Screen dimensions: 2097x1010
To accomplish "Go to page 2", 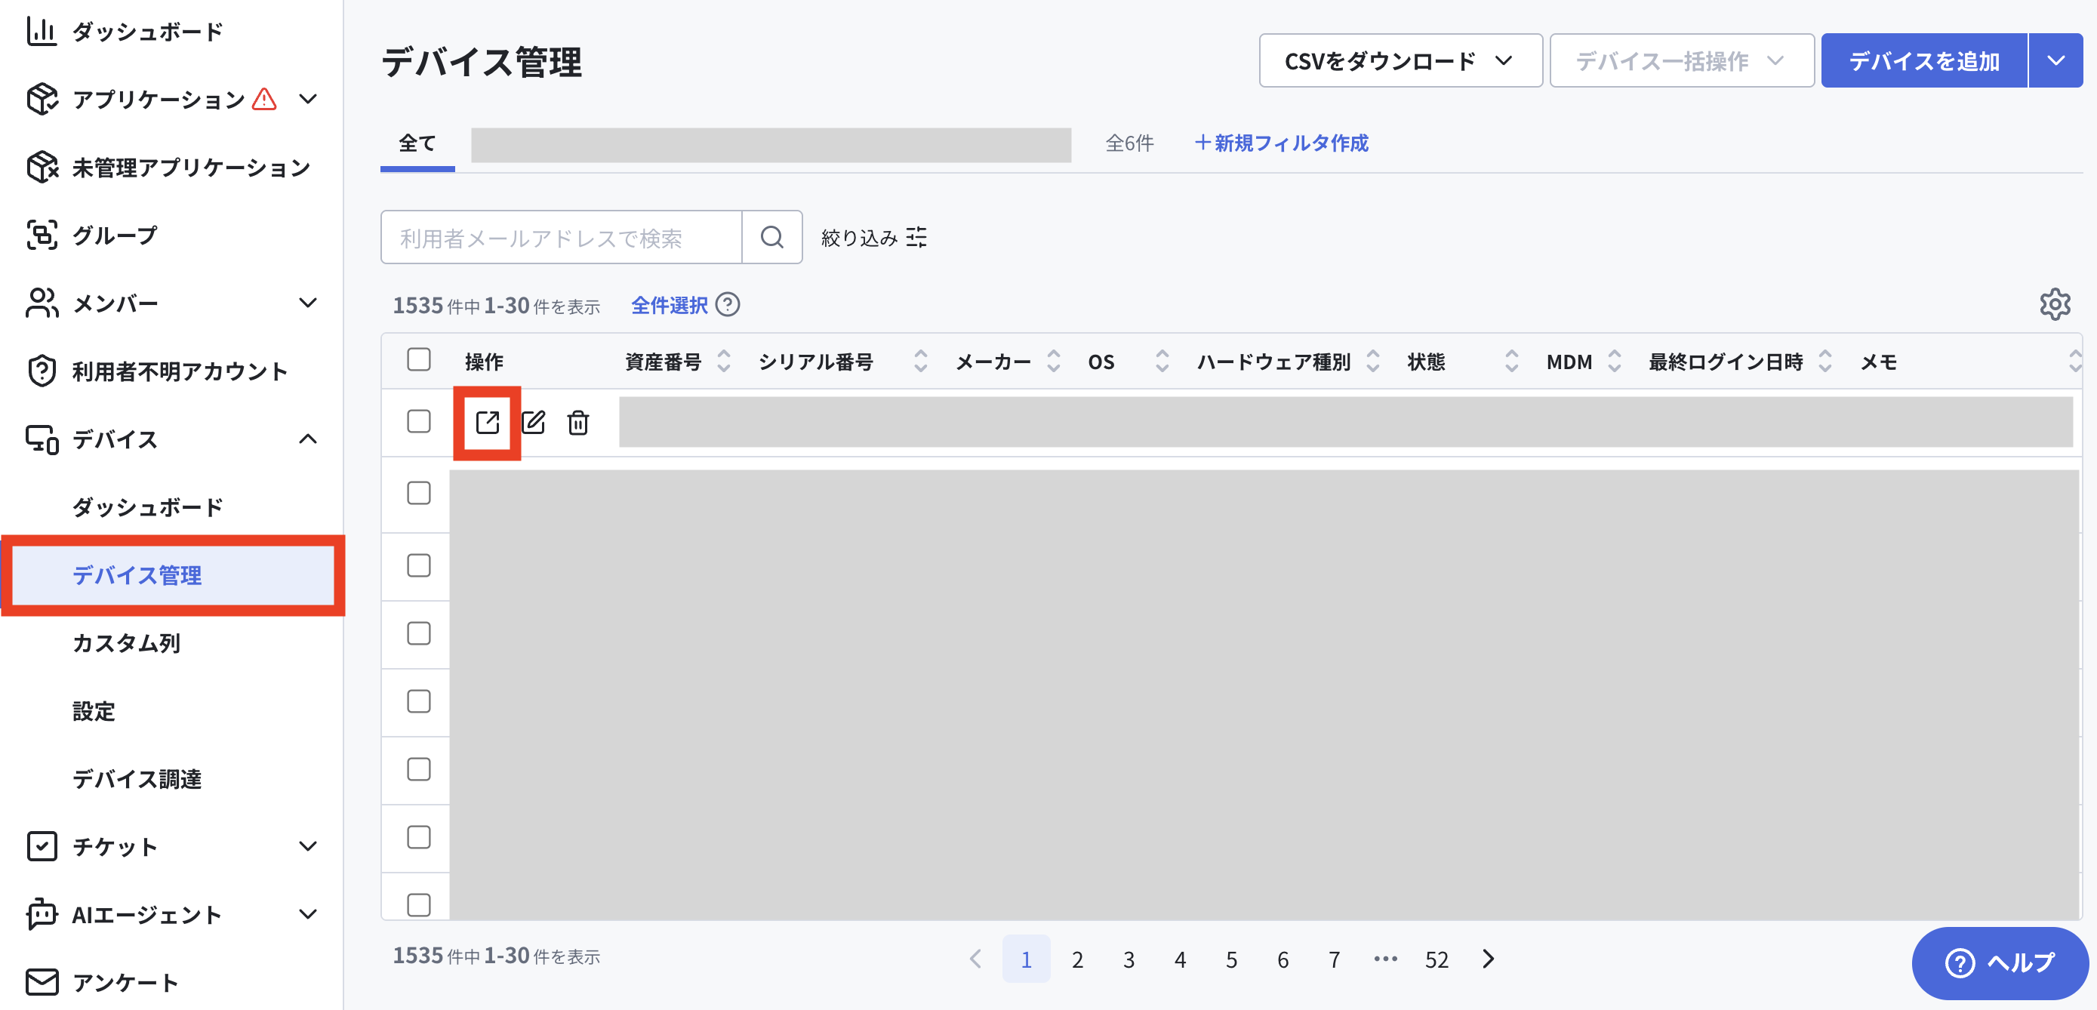I will pos(1077,959).
